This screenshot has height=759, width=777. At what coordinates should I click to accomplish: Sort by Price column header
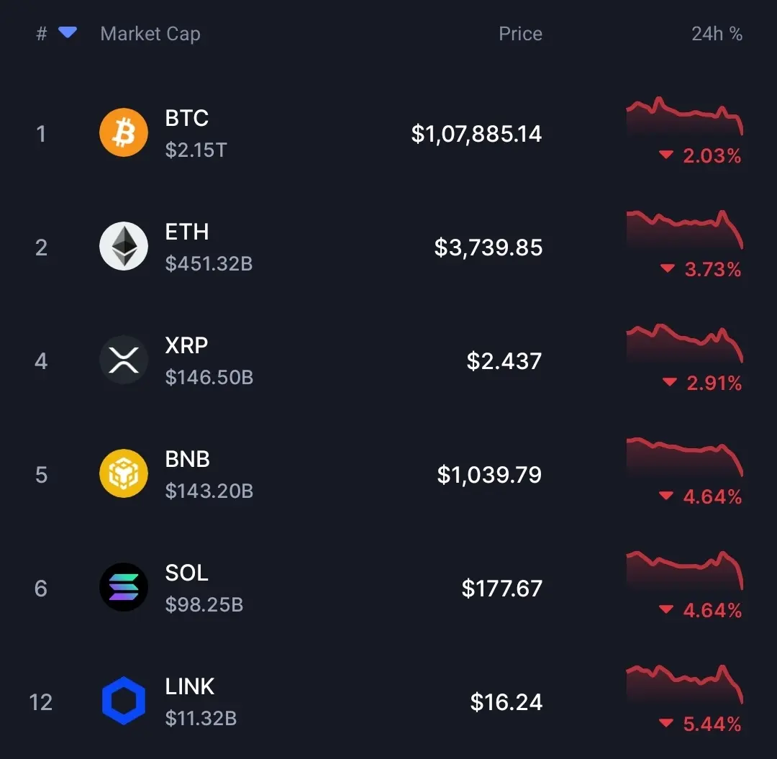[x=520, y=34]
